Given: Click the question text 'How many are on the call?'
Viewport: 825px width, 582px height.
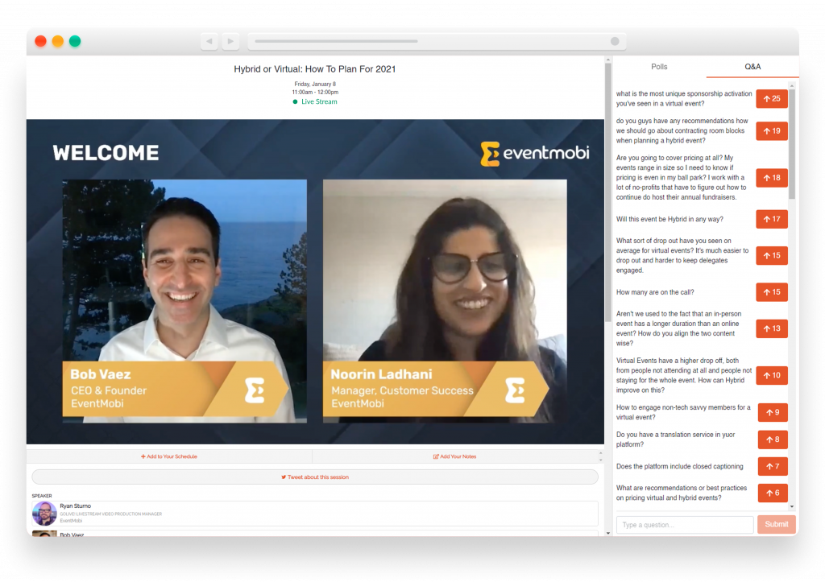Looking at the screenshot, I should (655, 291).
